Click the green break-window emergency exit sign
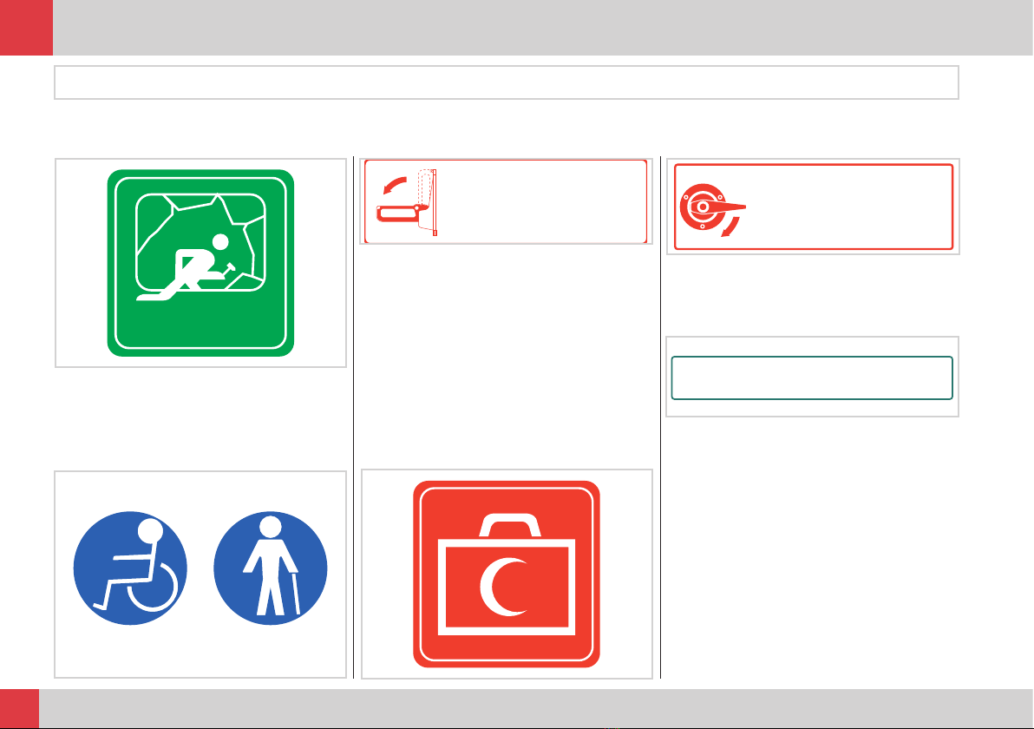The width and height of the screenshot is (1034, 729). [x=200, y=263]
